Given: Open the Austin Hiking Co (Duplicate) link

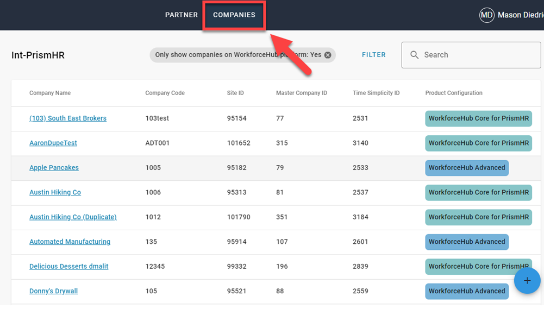Looking at the screenshot, I should (73, 217).
